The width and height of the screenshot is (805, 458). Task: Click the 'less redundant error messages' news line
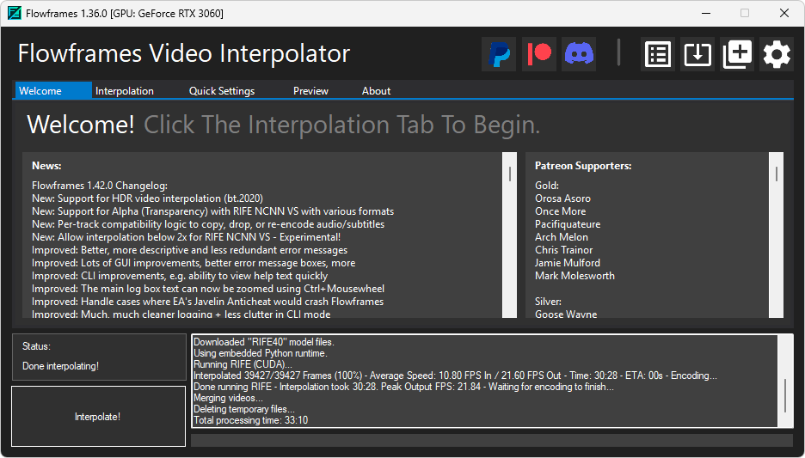coord(189,250)
